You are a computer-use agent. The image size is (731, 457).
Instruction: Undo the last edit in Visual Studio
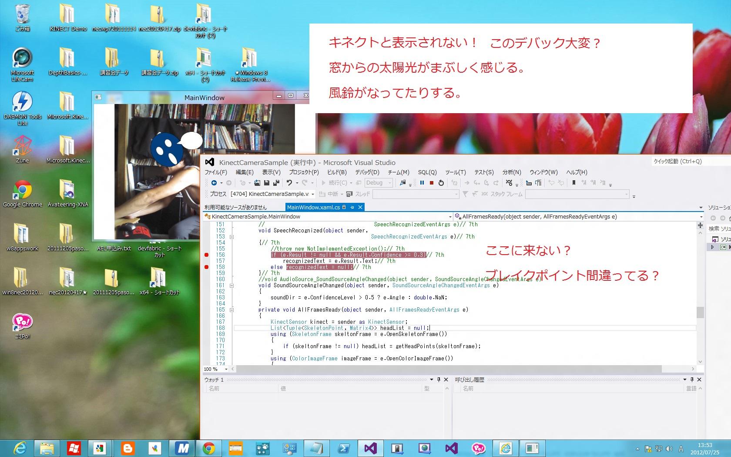289,183
